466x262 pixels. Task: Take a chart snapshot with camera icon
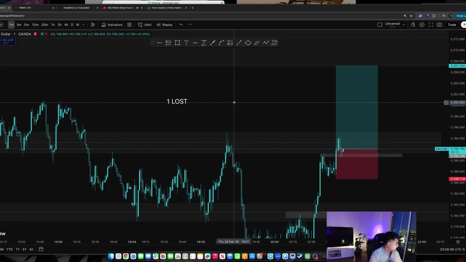pyautogui.click(x=439, y=25)
